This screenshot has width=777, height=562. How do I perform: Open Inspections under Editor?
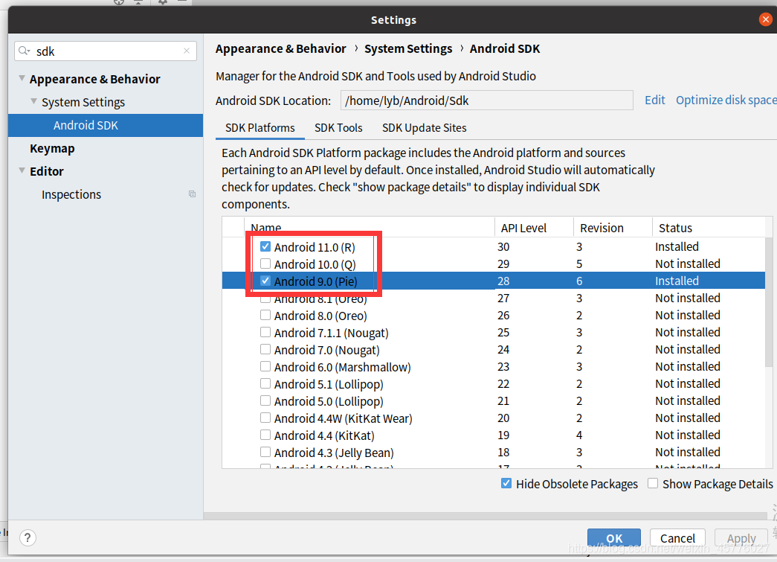[71, 194]
